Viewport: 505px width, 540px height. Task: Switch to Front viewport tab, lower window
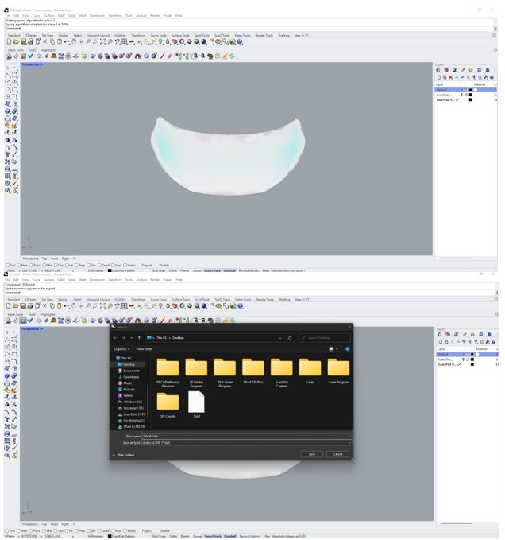coord(54,524)
